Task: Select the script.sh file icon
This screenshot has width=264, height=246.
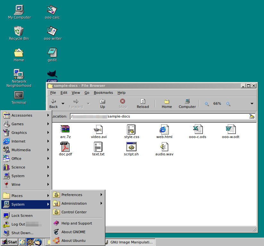Action: (131, 149)
